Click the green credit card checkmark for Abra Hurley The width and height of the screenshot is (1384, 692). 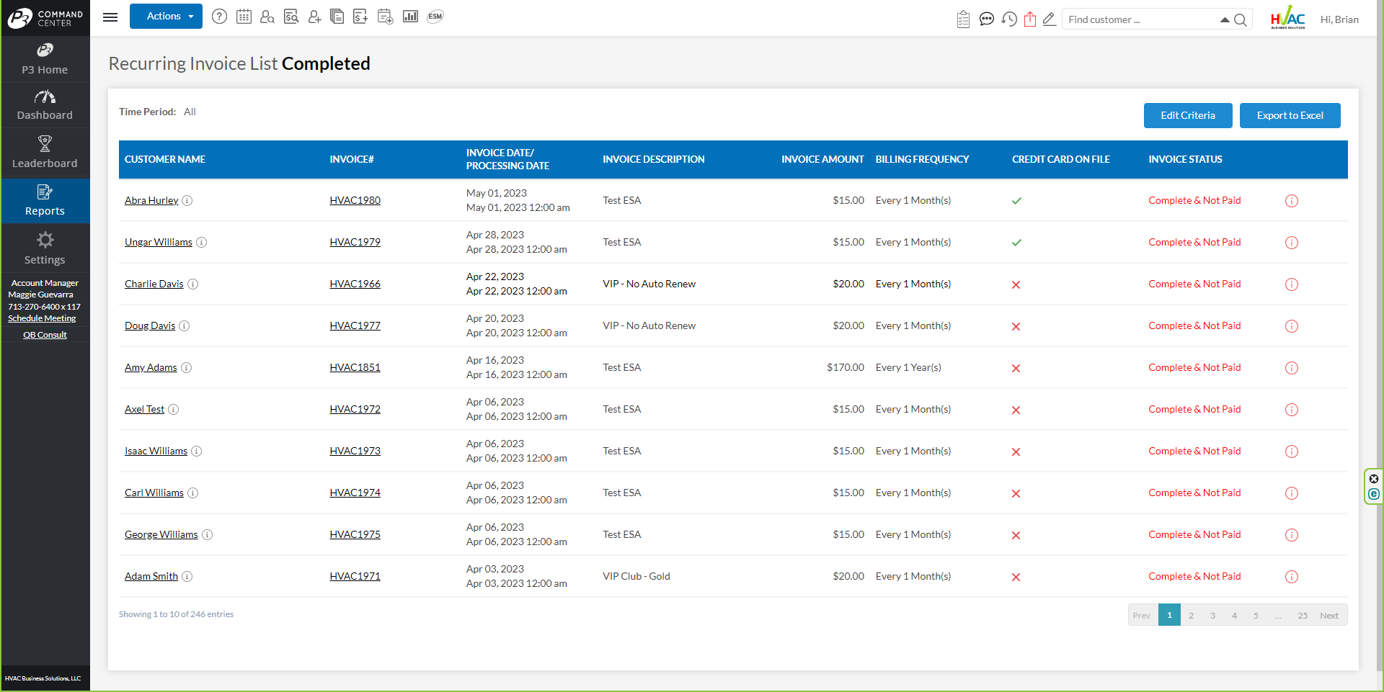(x=1016, y=201)
